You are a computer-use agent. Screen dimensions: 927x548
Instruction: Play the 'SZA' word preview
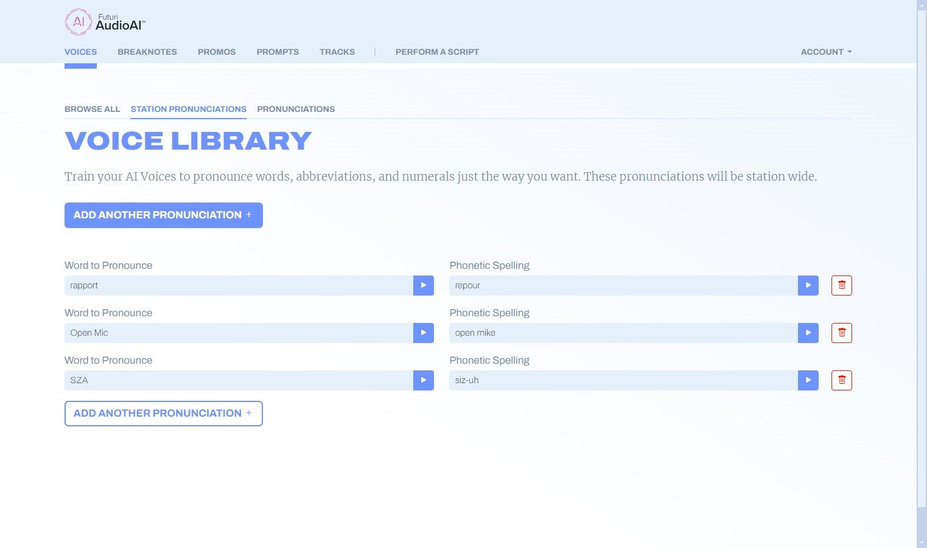tap(423, 380)
